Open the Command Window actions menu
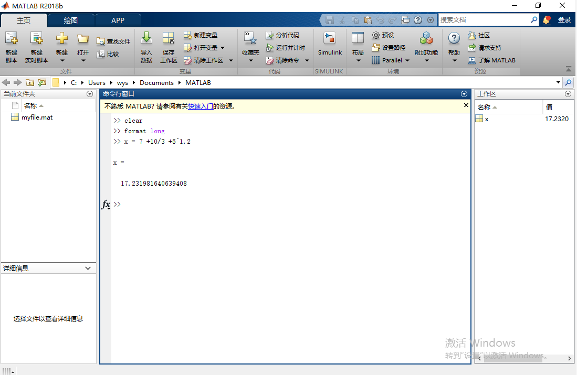577x375 pixels. click(x=464, y=94)
